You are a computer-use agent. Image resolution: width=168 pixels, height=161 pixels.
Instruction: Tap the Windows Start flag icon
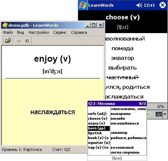click(x=83, y=5)
